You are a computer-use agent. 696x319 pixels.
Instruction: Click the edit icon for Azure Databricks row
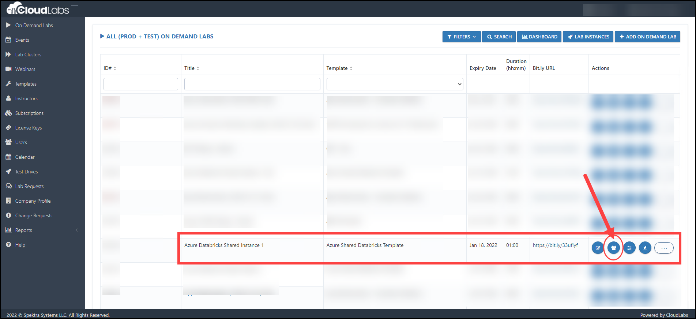[598, 248]
